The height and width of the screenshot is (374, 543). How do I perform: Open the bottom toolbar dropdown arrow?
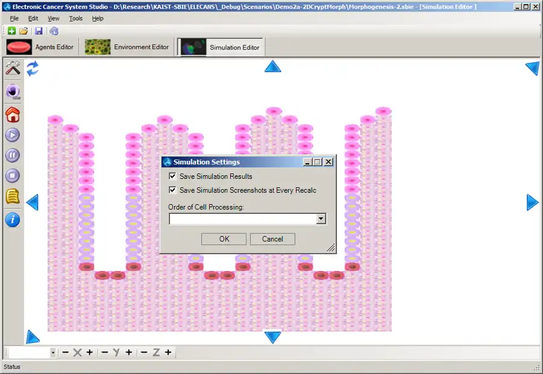(x=53, y=352)
